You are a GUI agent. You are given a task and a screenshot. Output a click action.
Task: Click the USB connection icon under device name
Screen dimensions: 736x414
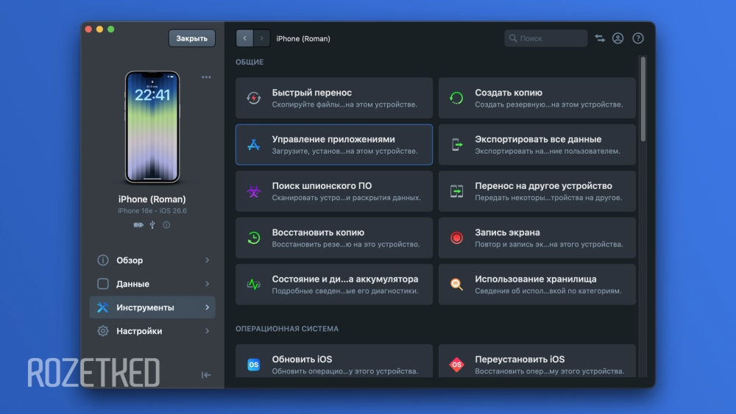click(x=152, y=225)
